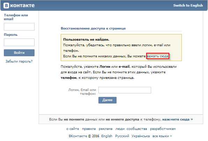
Task: Select Русский in footer languages
Action: pos(122,136)
